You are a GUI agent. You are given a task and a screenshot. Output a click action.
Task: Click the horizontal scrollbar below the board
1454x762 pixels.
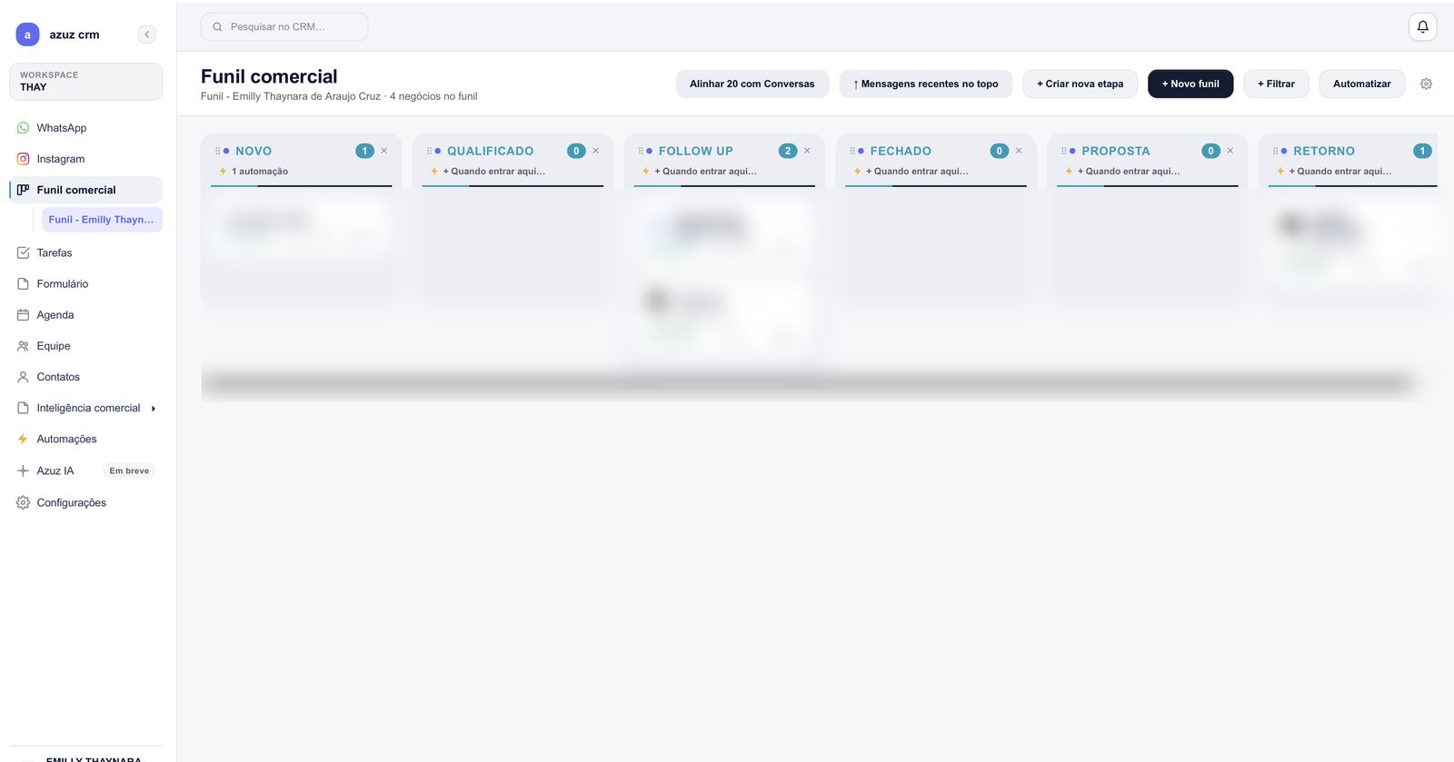807,383
